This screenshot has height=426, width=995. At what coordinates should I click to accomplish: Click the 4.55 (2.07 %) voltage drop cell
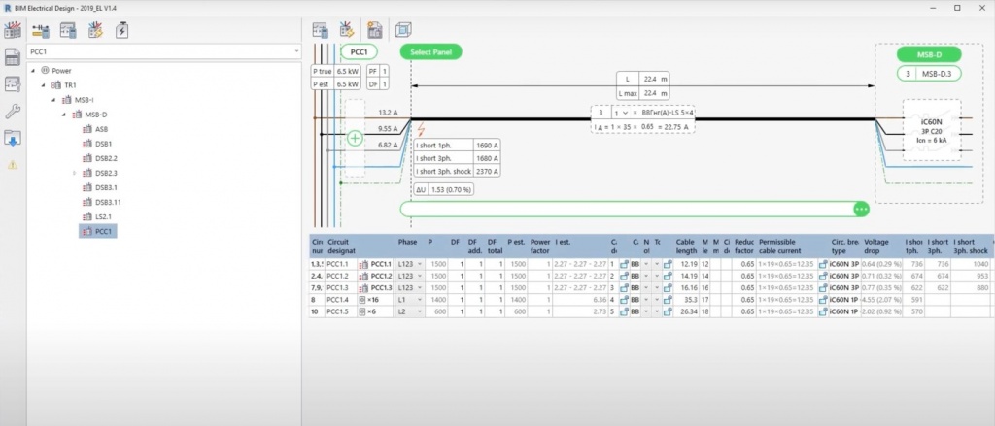882,299
